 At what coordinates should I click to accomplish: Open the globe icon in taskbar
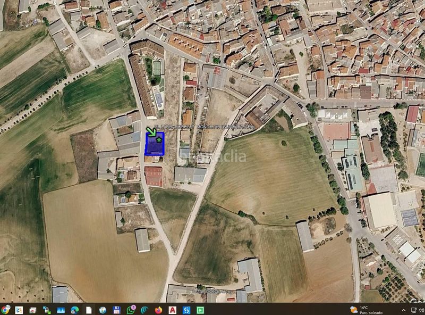coord(103,310)
